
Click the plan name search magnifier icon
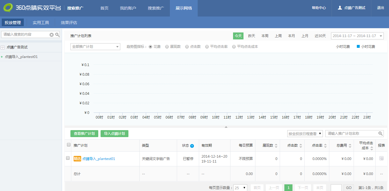381,134
